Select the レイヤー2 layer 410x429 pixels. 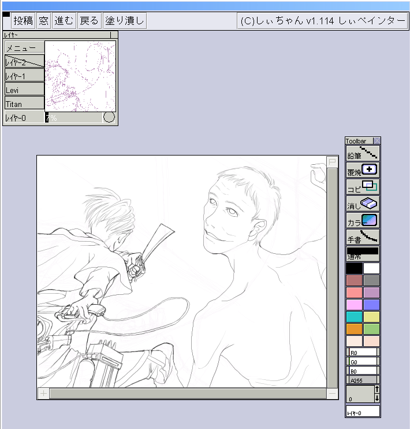[25, 61]
